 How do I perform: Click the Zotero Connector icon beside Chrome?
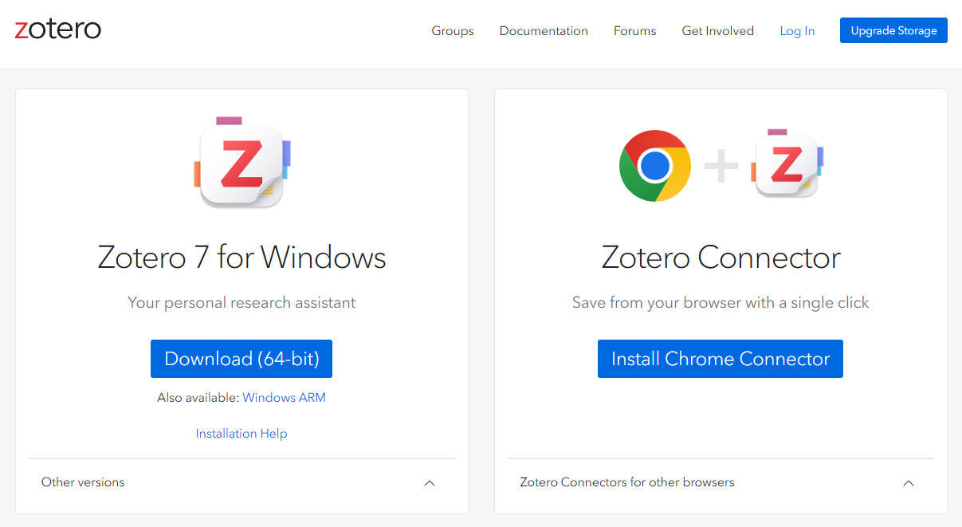tap(787, 163)
